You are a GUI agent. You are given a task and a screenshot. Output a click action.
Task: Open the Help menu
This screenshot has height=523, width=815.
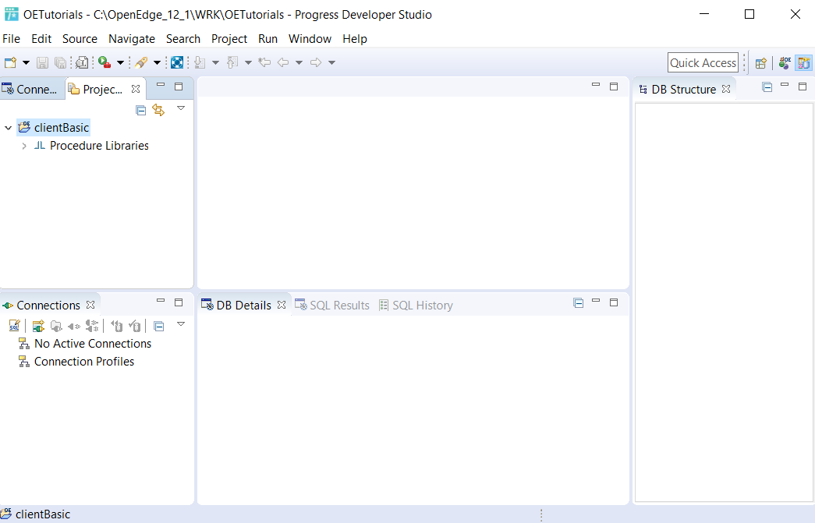point(355,39)
